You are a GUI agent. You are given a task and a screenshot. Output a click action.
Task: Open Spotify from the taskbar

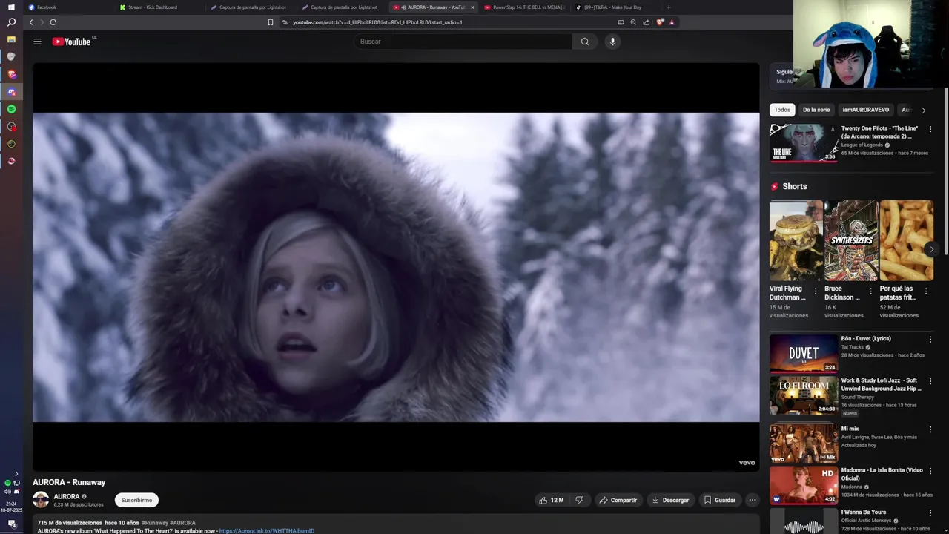11,109
